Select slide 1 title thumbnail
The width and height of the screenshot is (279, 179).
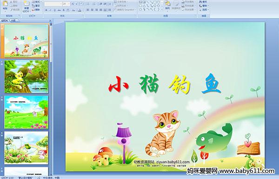tap(27, 41)
